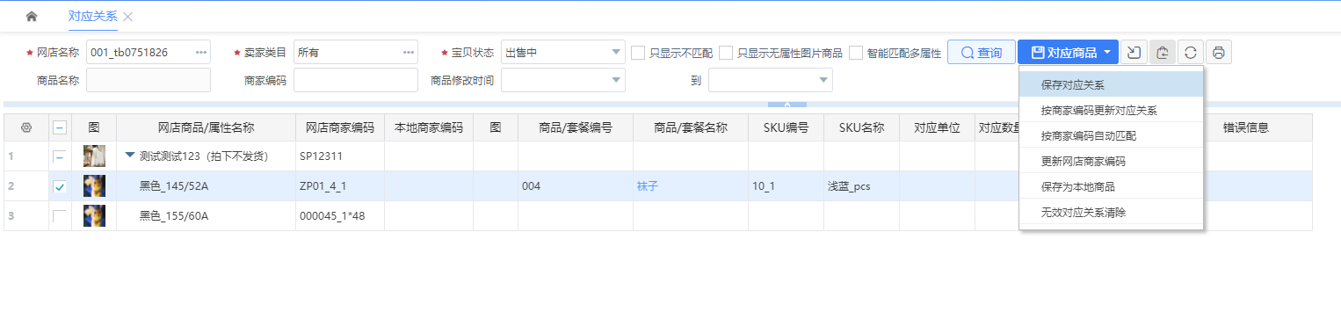
Task: Click the 商品名称 input field
Action: 149,80
